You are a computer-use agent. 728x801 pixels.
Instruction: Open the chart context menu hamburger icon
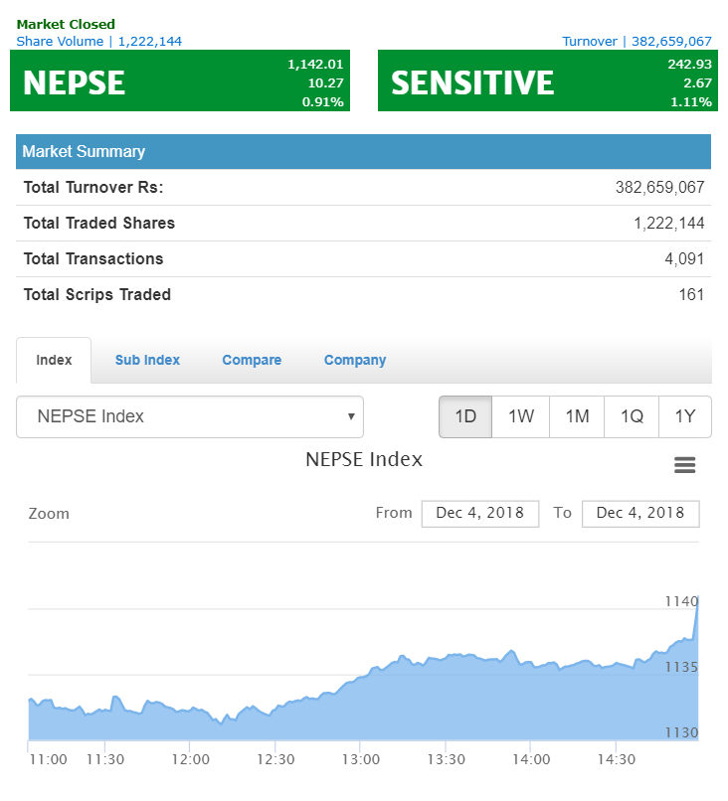[x=684, y=465]
